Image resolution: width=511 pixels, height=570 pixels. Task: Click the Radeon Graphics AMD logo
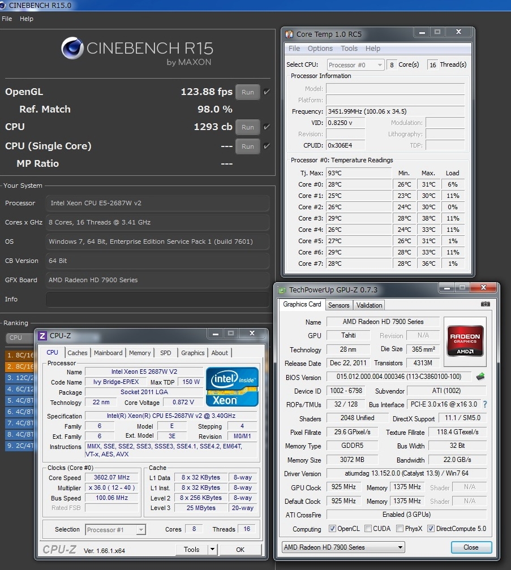(x=465, y=340)
